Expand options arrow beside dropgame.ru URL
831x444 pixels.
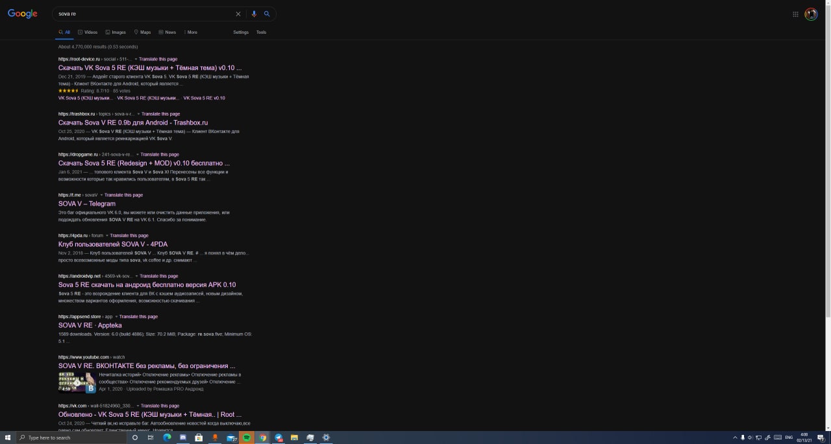pos(138,154)
